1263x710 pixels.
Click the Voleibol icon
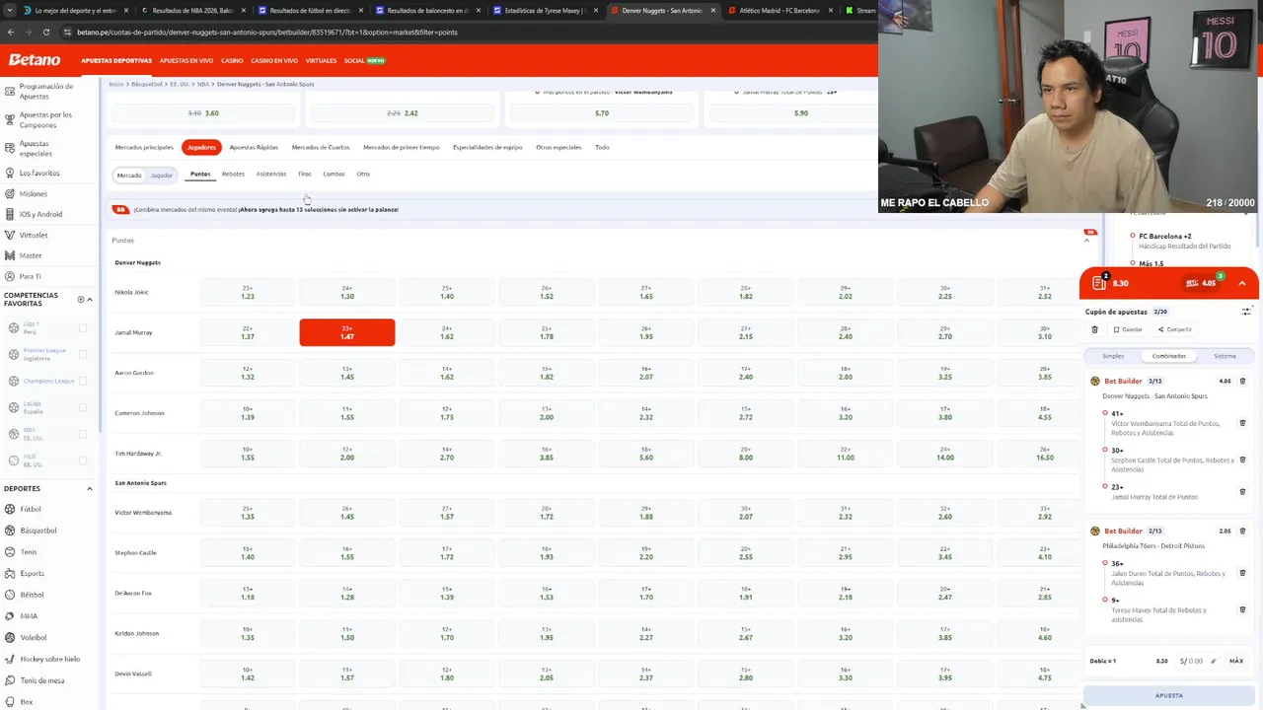tap(10, 637)
